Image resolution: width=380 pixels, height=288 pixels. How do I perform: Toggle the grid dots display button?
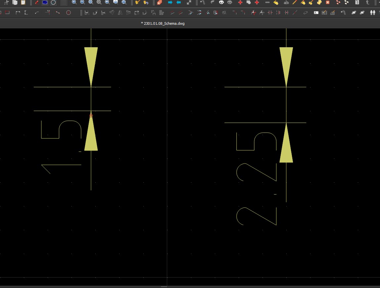coord(64,2)
